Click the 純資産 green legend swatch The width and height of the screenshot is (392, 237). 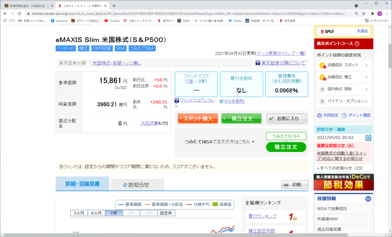[215, 204]
